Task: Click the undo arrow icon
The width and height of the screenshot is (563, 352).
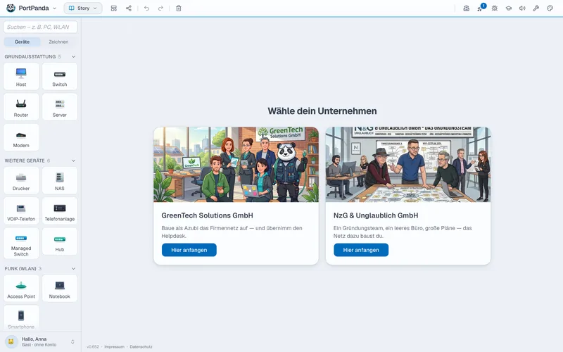Action: point(146,8)
